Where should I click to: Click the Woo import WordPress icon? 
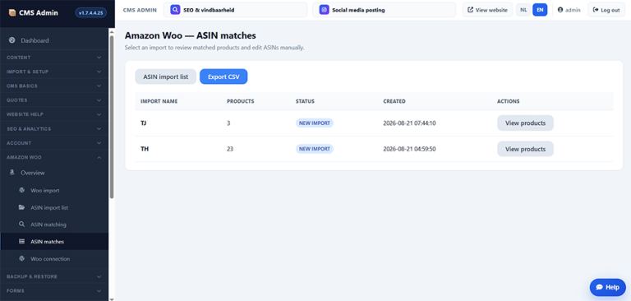(x=21, y=190)
